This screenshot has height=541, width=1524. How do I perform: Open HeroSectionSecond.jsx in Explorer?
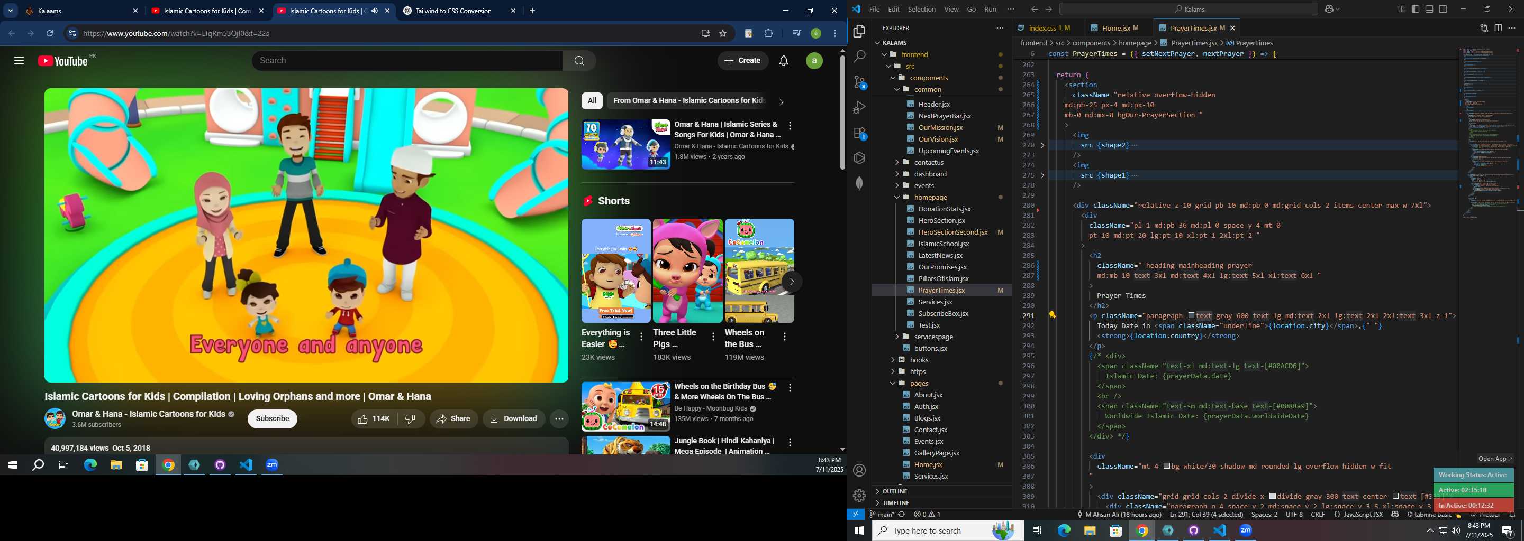[952, 232]
